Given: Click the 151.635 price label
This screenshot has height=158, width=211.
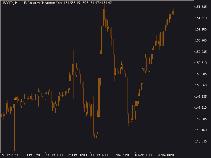Looking at the screenshot, I should [201, 7].
